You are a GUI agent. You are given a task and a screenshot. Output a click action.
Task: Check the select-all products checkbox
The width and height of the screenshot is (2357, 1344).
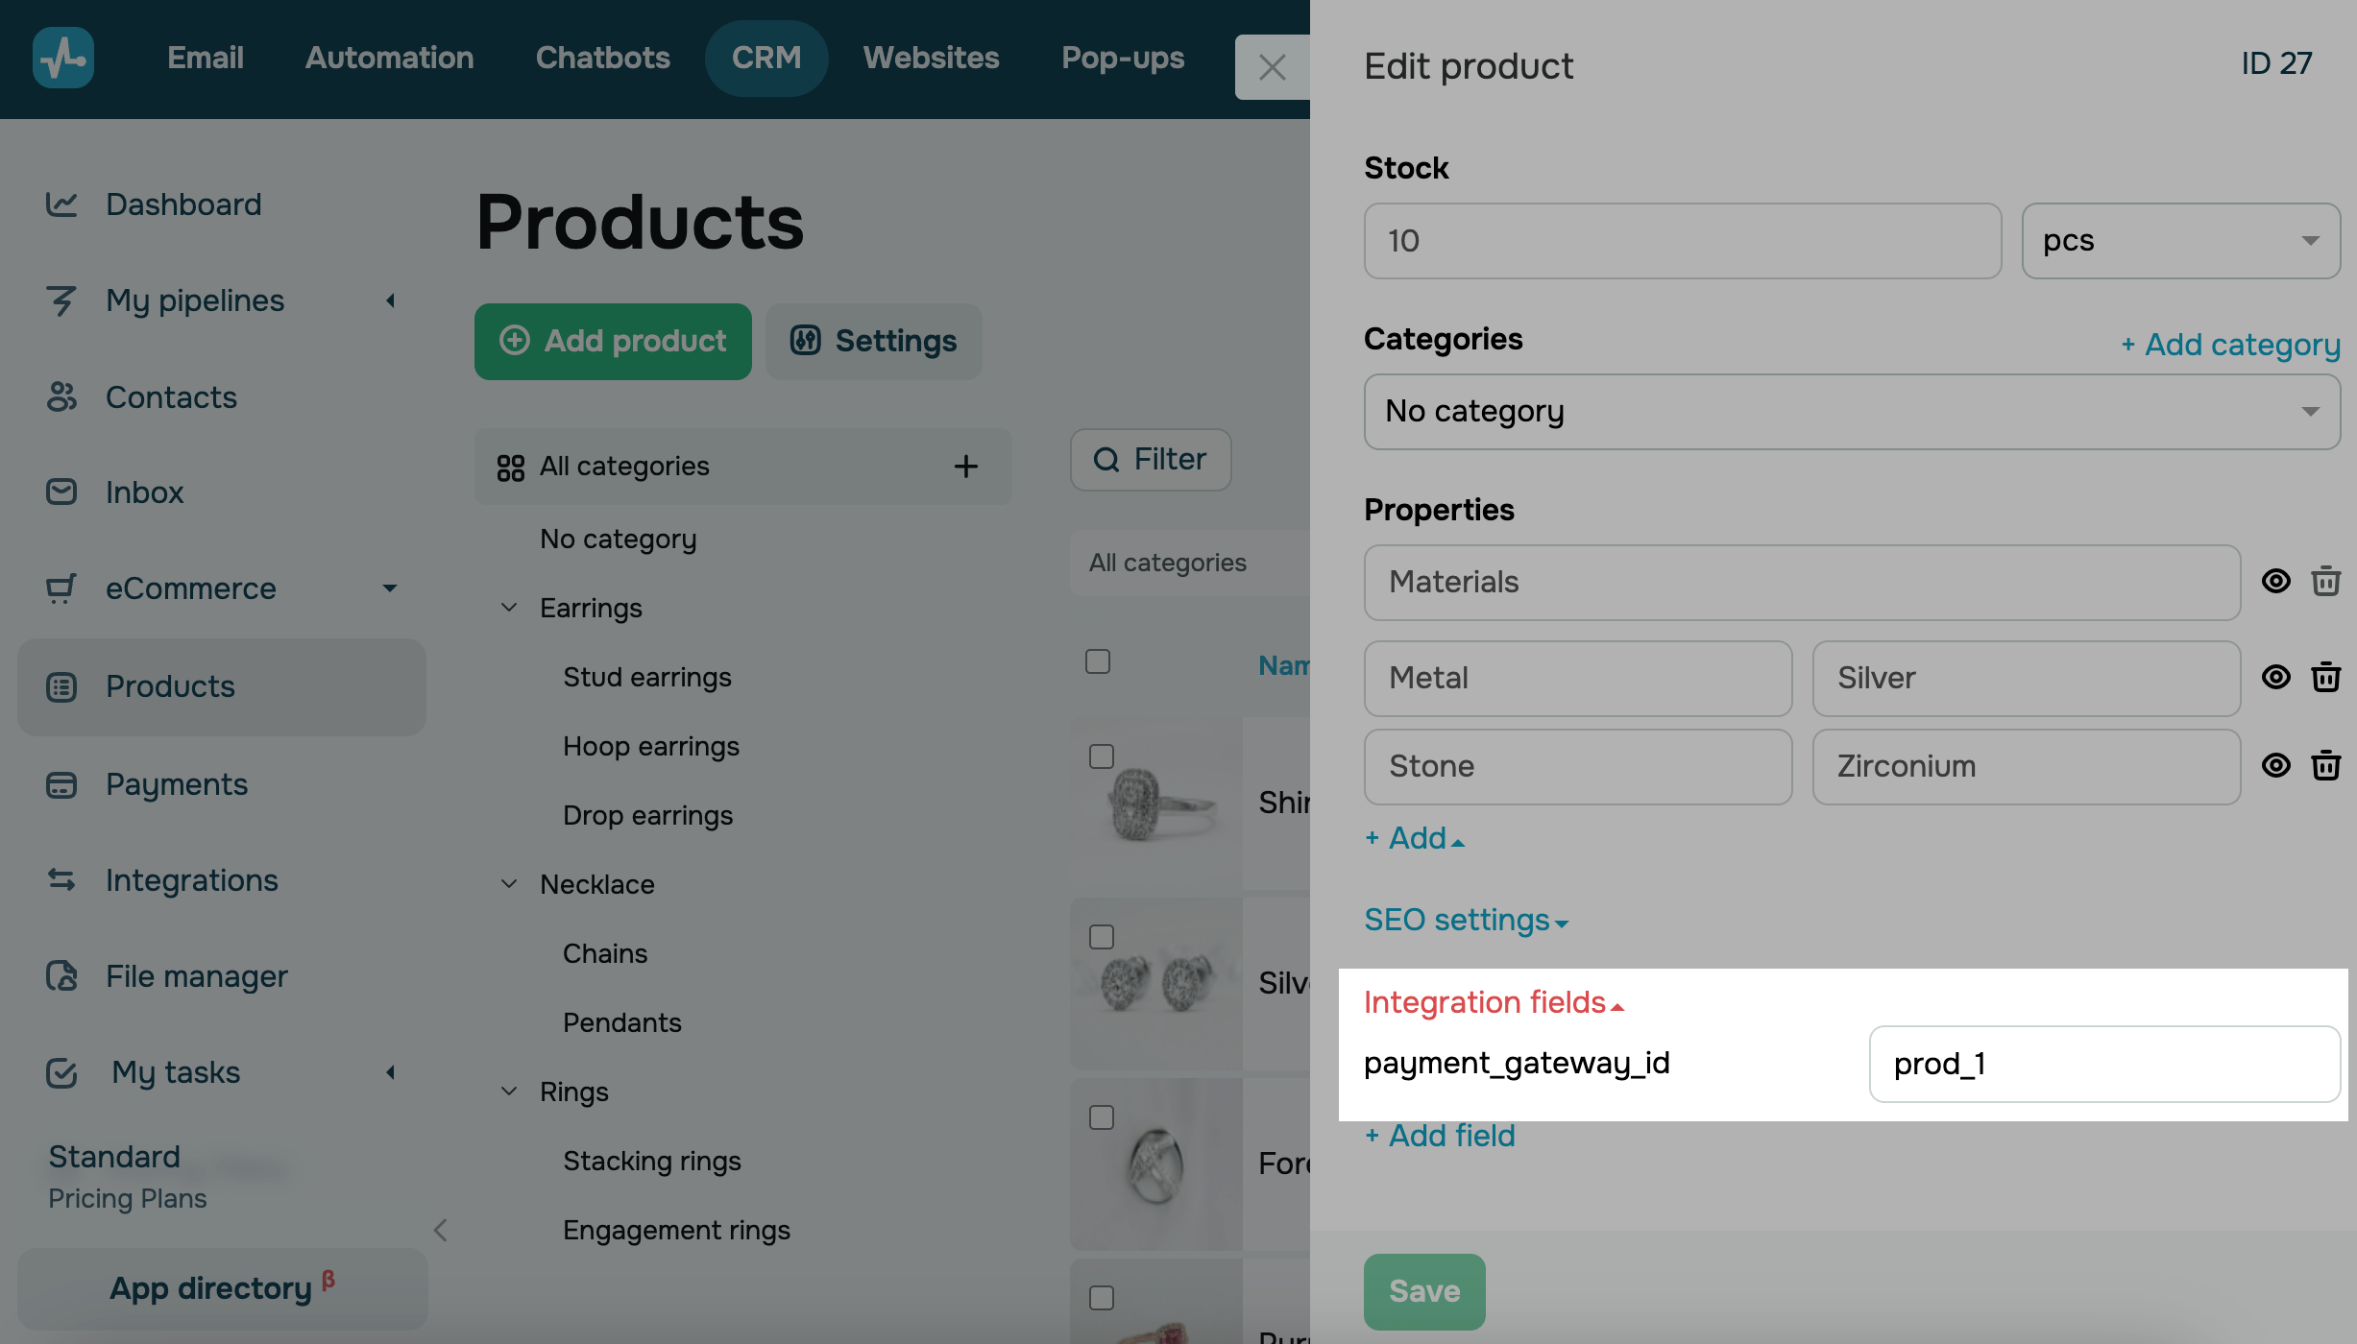(x=1098, y=662)
